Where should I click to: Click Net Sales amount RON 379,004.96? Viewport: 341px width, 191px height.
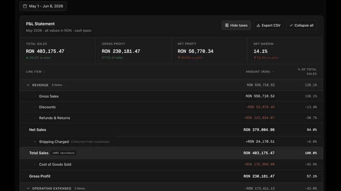point(259,130)
